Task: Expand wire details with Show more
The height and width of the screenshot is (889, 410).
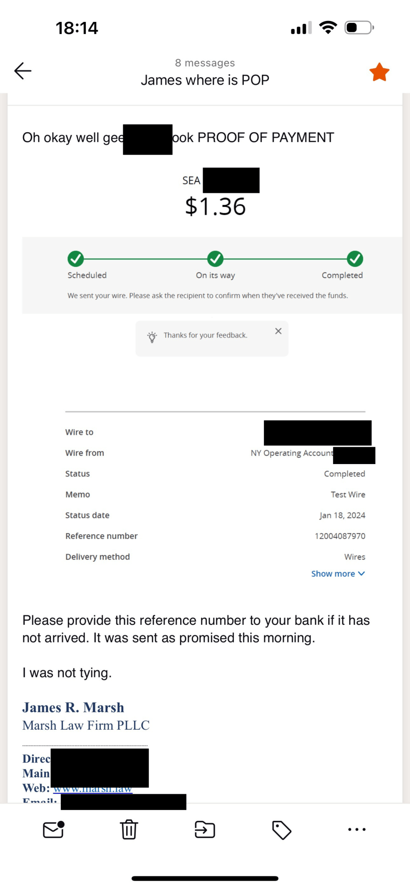Action: 338,573
